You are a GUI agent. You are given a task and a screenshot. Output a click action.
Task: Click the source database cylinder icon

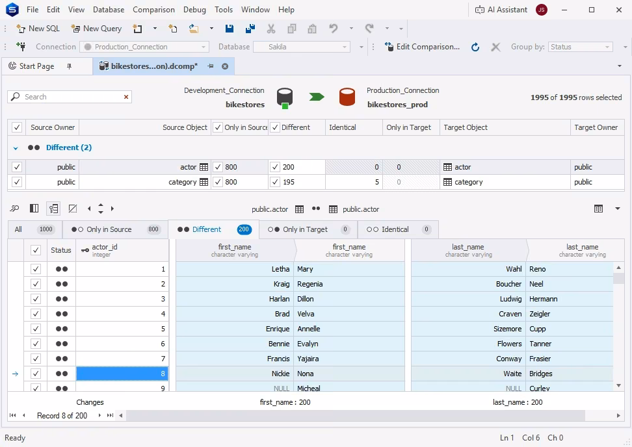pos(285,98)
